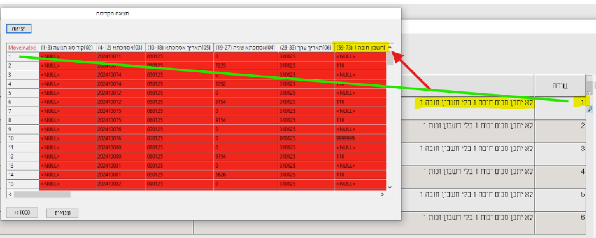Click the preview grid's scroll down arrow

[390, 187]
